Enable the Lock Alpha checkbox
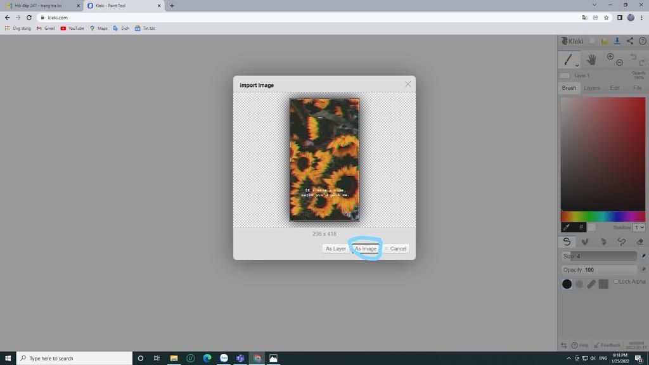The height and width of the screenshot is (365, 649). tap(616, 281)
